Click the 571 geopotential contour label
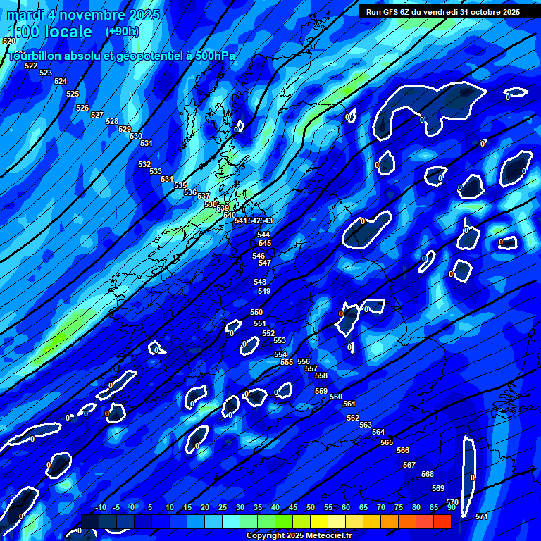541x541 pixels. (x=482, y=516)
